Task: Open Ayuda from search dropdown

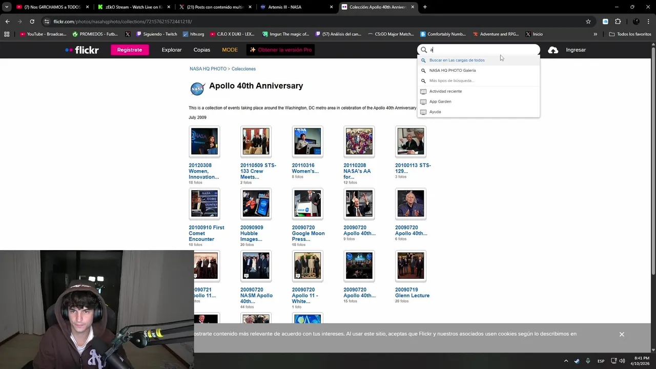Action: [479, 112]
